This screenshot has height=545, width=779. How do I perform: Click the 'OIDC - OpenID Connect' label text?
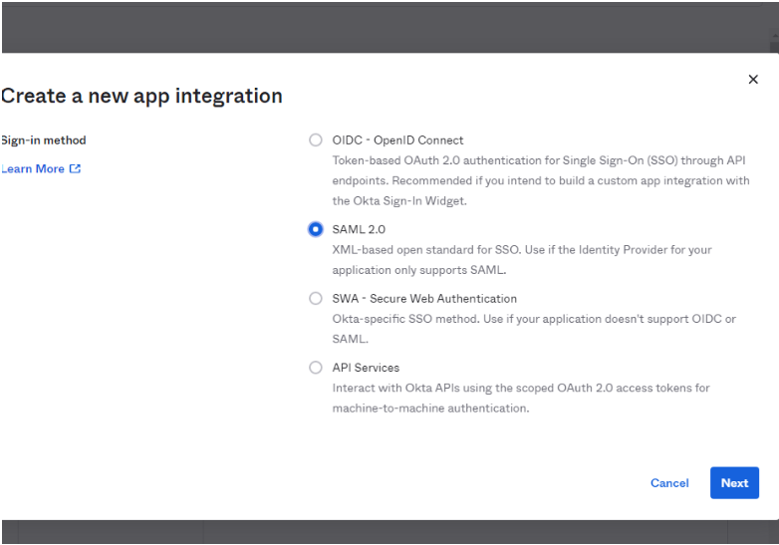[x=397, y=140]
